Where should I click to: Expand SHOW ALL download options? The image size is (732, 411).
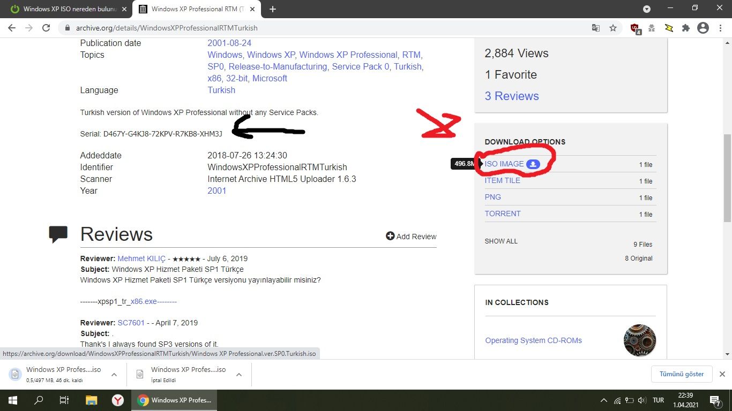click(501, 241)
